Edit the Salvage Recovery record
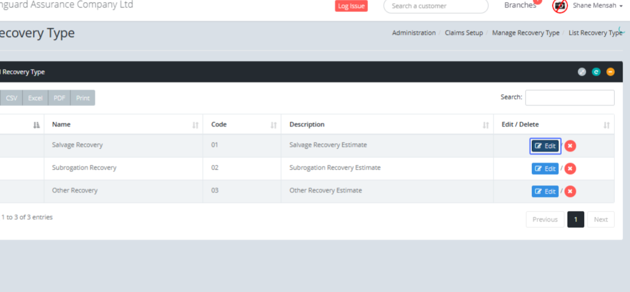This screenshot has width=630, height=292. tap(545, 146)
